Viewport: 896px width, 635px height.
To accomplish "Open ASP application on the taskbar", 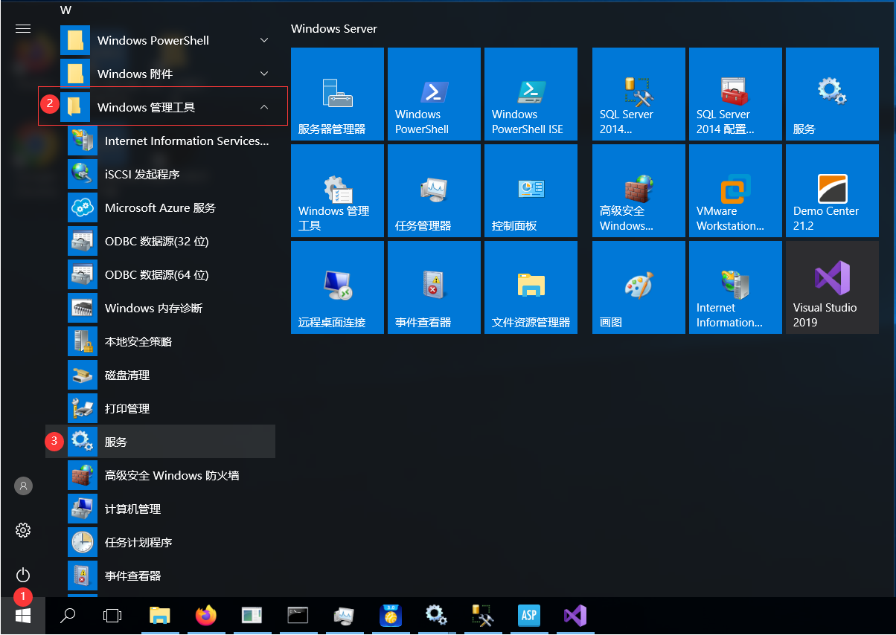I will pyautogui.click(x=529, y=616).
